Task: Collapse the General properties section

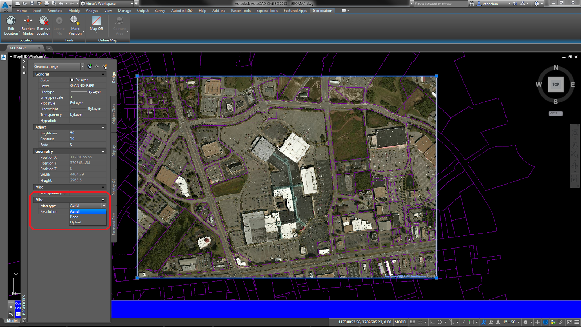Action: pyautogui.click(x=103, y=74)
